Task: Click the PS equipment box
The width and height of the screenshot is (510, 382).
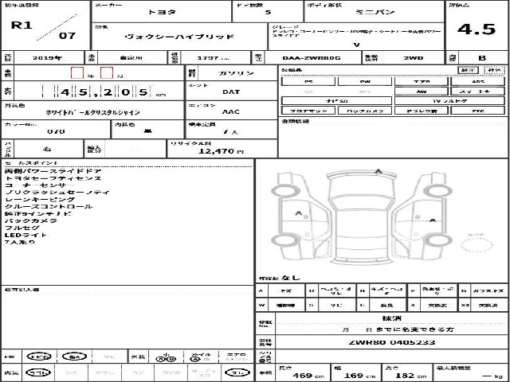Action: pos(308,81)
